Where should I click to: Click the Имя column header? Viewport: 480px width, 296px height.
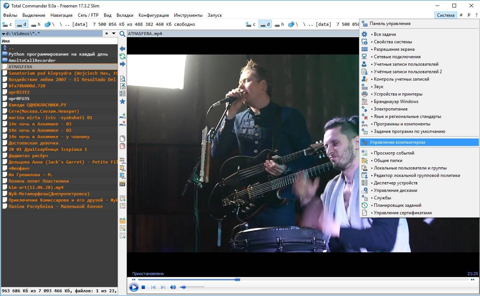click(59, 41)
